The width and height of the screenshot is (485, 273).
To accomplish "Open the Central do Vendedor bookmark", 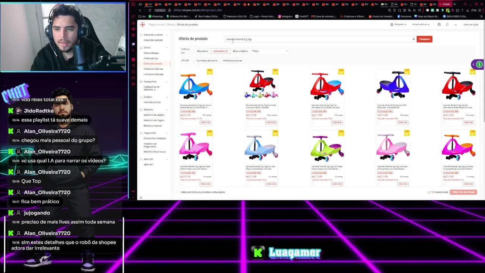I will [381, 16].
